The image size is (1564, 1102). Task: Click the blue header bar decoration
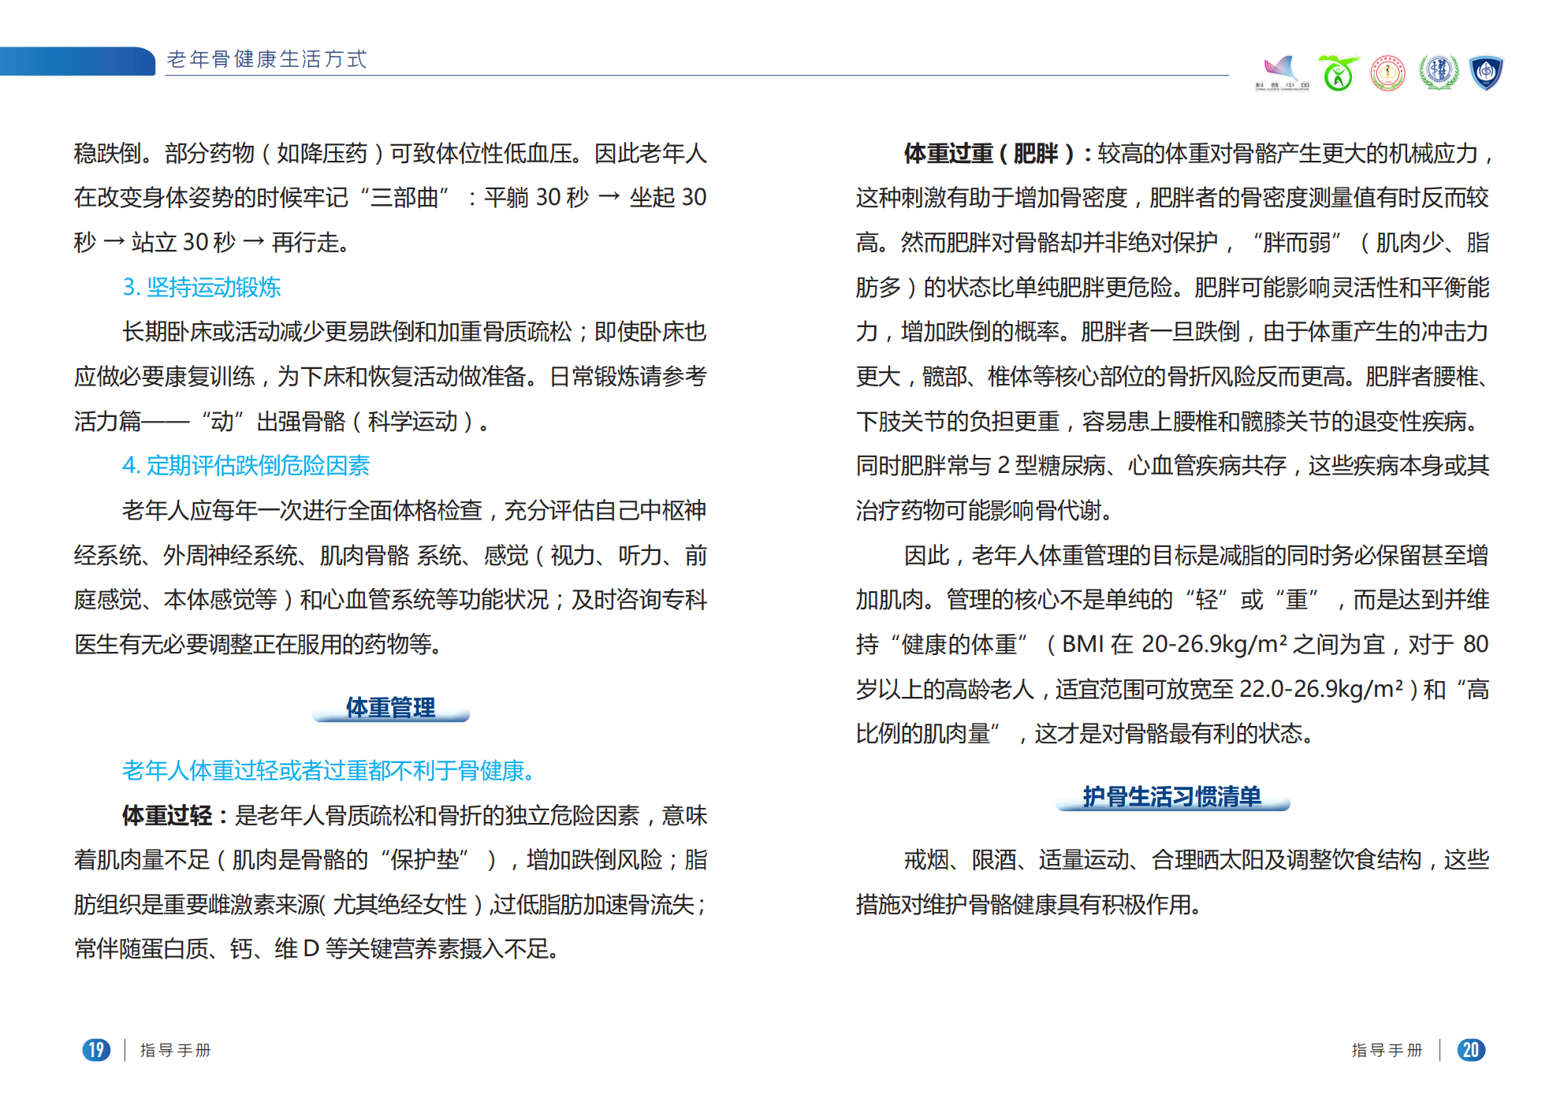[77, 61]
